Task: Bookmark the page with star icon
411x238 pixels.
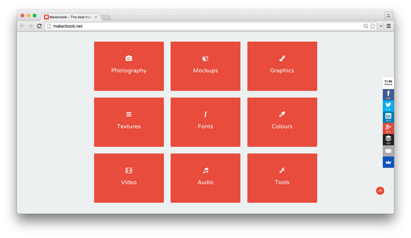Action: (372, 26)
